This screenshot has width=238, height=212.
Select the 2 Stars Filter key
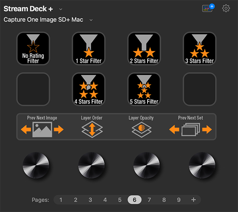(144, 48)
